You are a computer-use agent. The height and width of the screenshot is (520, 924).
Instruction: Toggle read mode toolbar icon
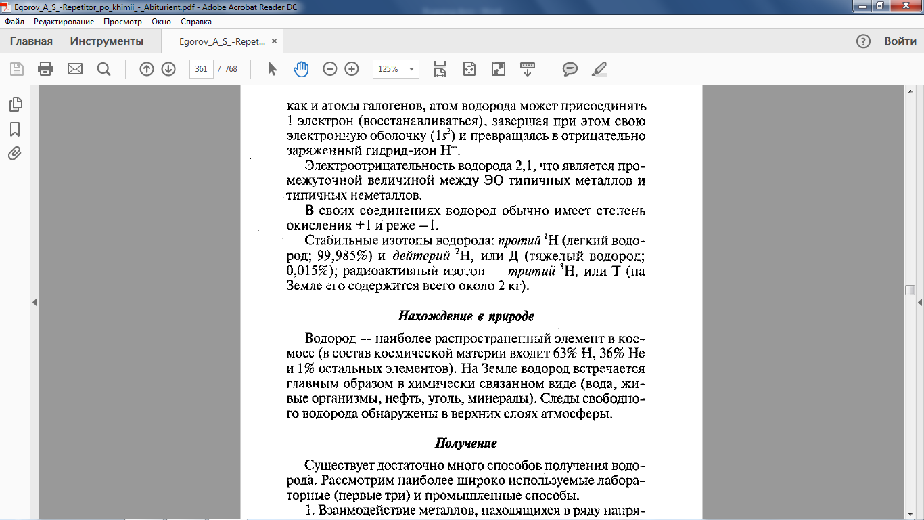[528, 68]
